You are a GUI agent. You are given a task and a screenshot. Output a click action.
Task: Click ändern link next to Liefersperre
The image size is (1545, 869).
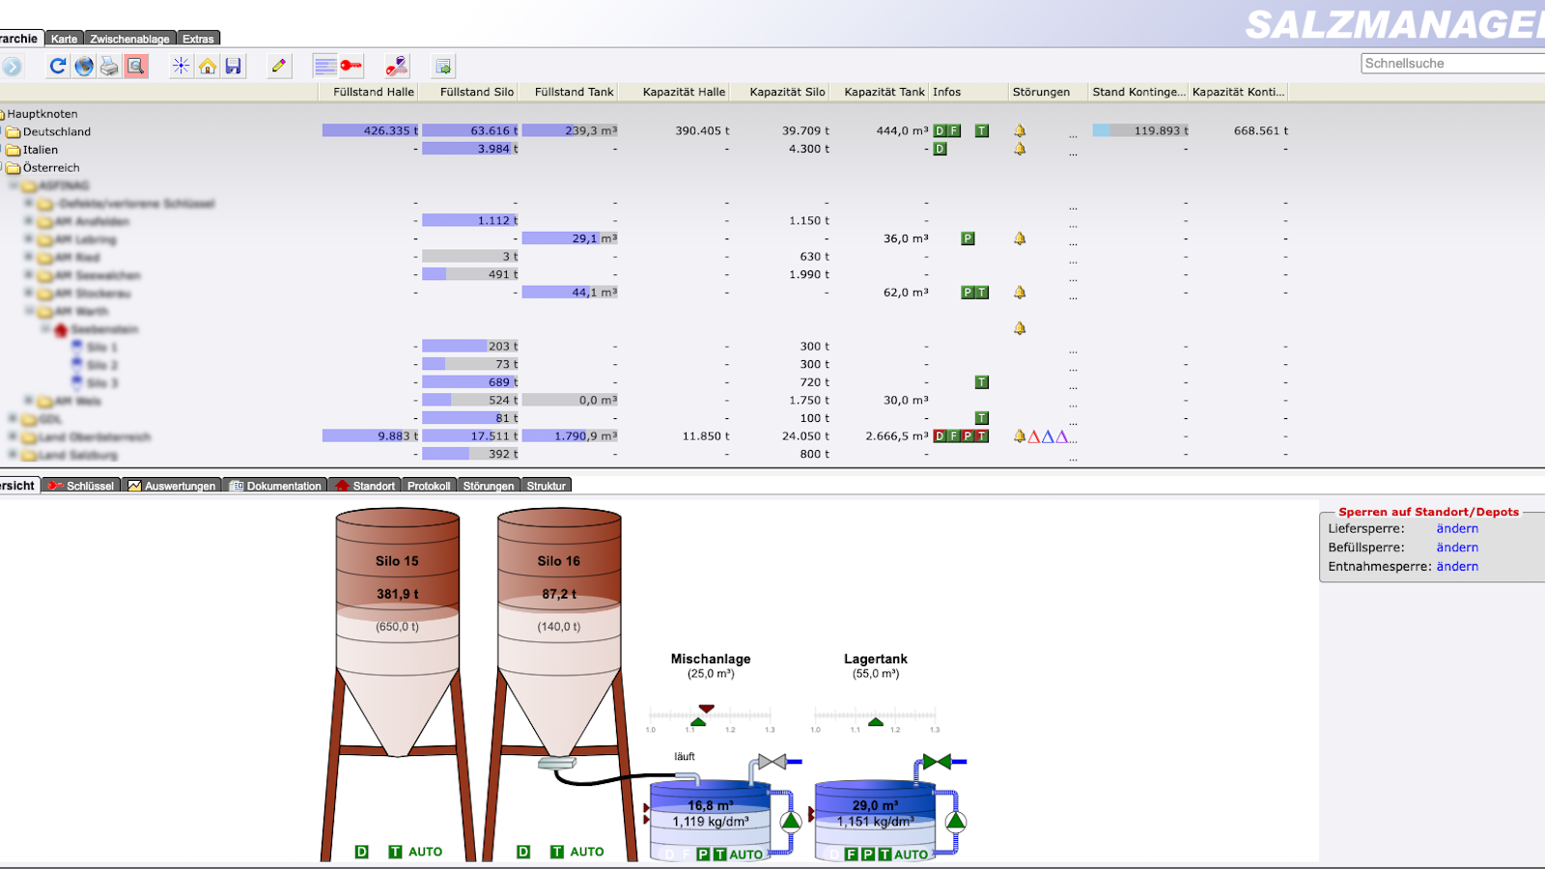click(1456, 528)
